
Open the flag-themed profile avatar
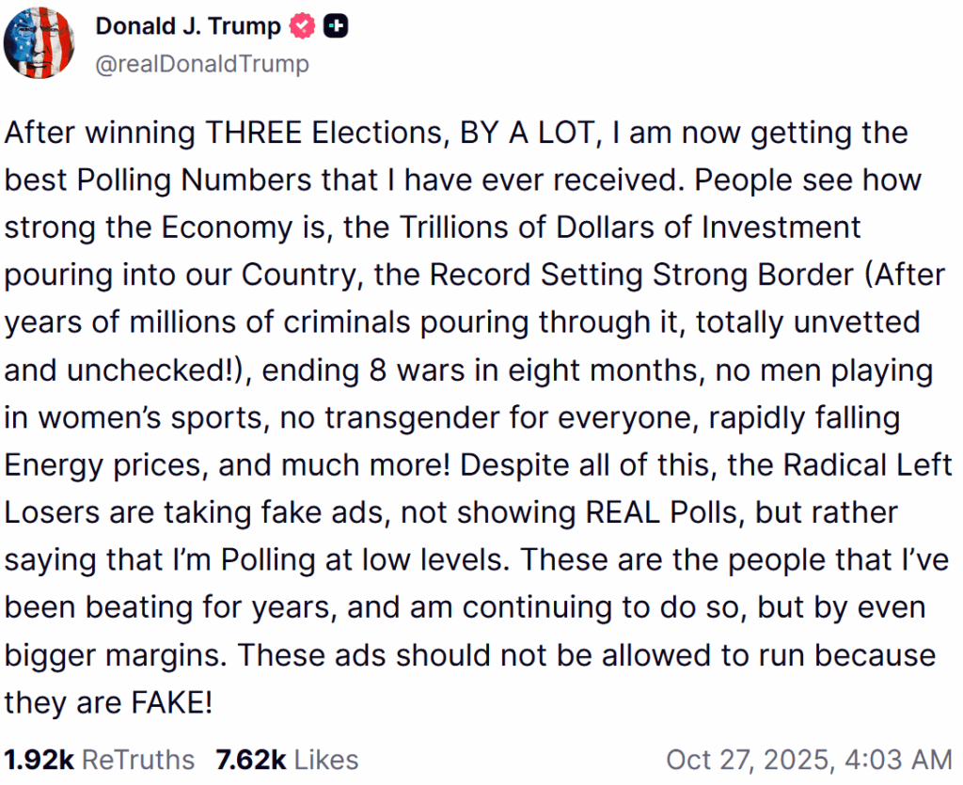pyautogui.click(x=39, y=42)
